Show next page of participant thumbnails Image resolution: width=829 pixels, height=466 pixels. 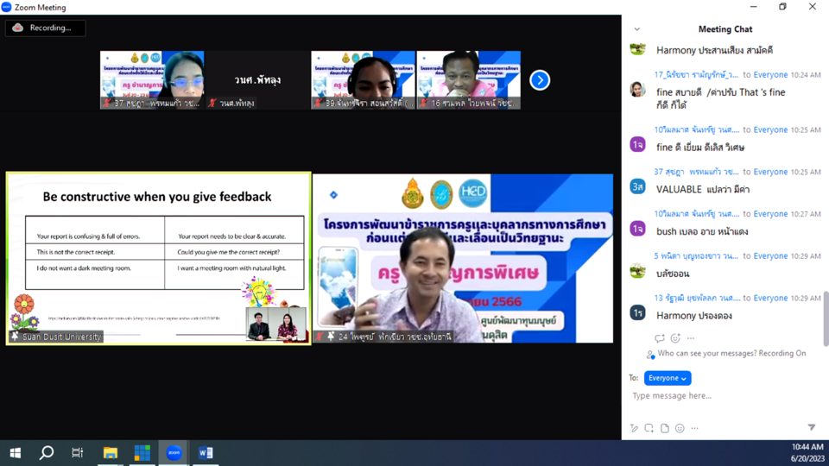(x=540, y=80)
